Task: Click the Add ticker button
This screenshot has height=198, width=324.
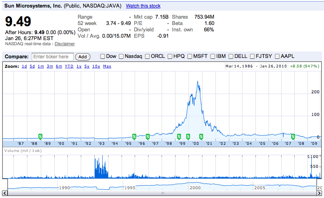Action: pyautogui.click(x=83, y=57)
